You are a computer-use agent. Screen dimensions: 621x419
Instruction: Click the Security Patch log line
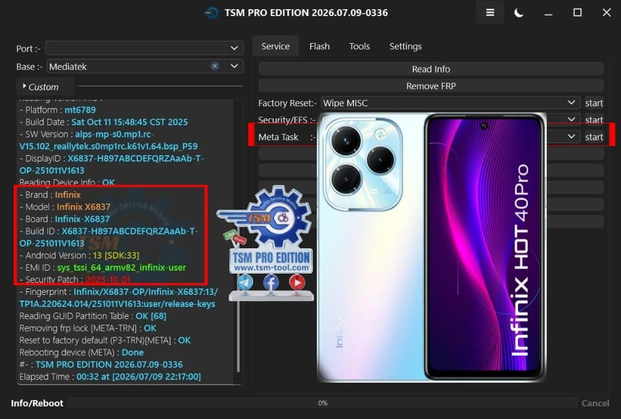click(75, 279)
